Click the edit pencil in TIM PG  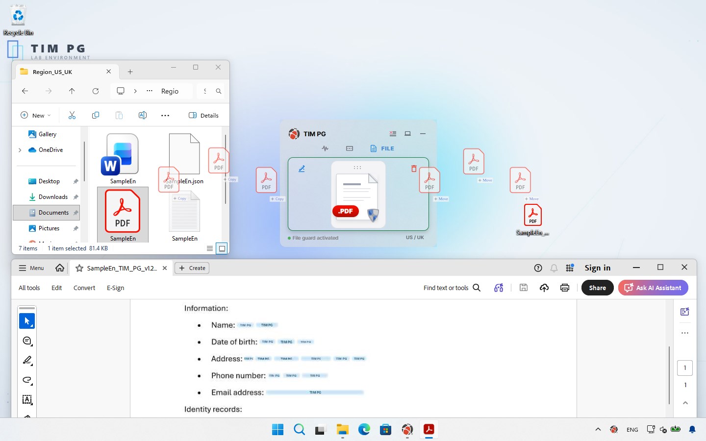click(x=302, y=169)
